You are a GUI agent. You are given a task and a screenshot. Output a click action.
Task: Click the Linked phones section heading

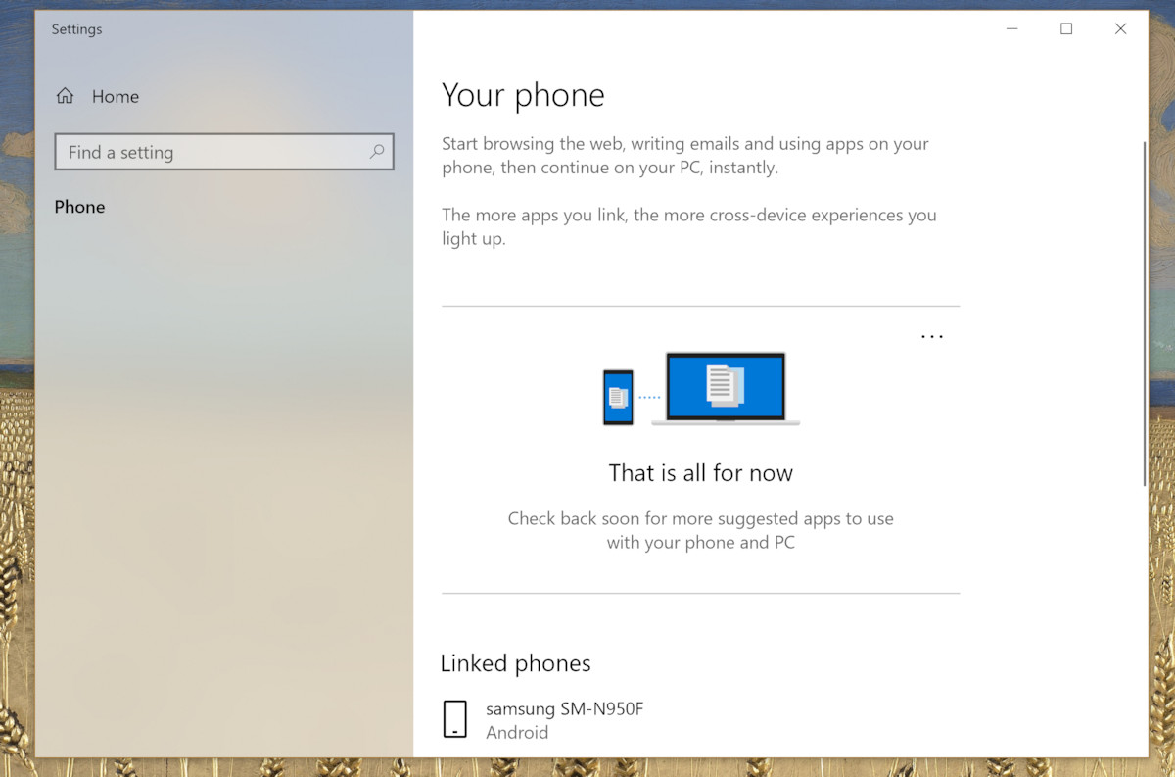[x=515, y=663]
